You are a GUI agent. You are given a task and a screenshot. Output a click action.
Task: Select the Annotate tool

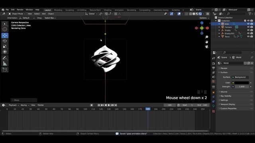point(5,58)
